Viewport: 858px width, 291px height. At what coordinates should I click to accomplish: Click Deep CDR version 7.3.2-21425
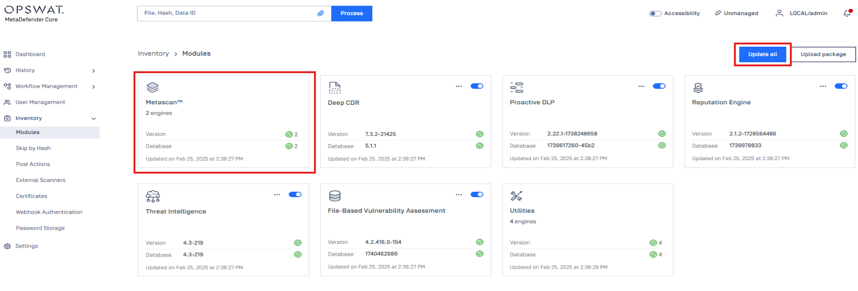point(381,134)
